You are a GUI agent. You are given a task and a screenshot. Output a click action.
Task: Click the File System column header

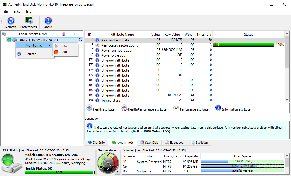pyautogui.click(x=172, y=156)
